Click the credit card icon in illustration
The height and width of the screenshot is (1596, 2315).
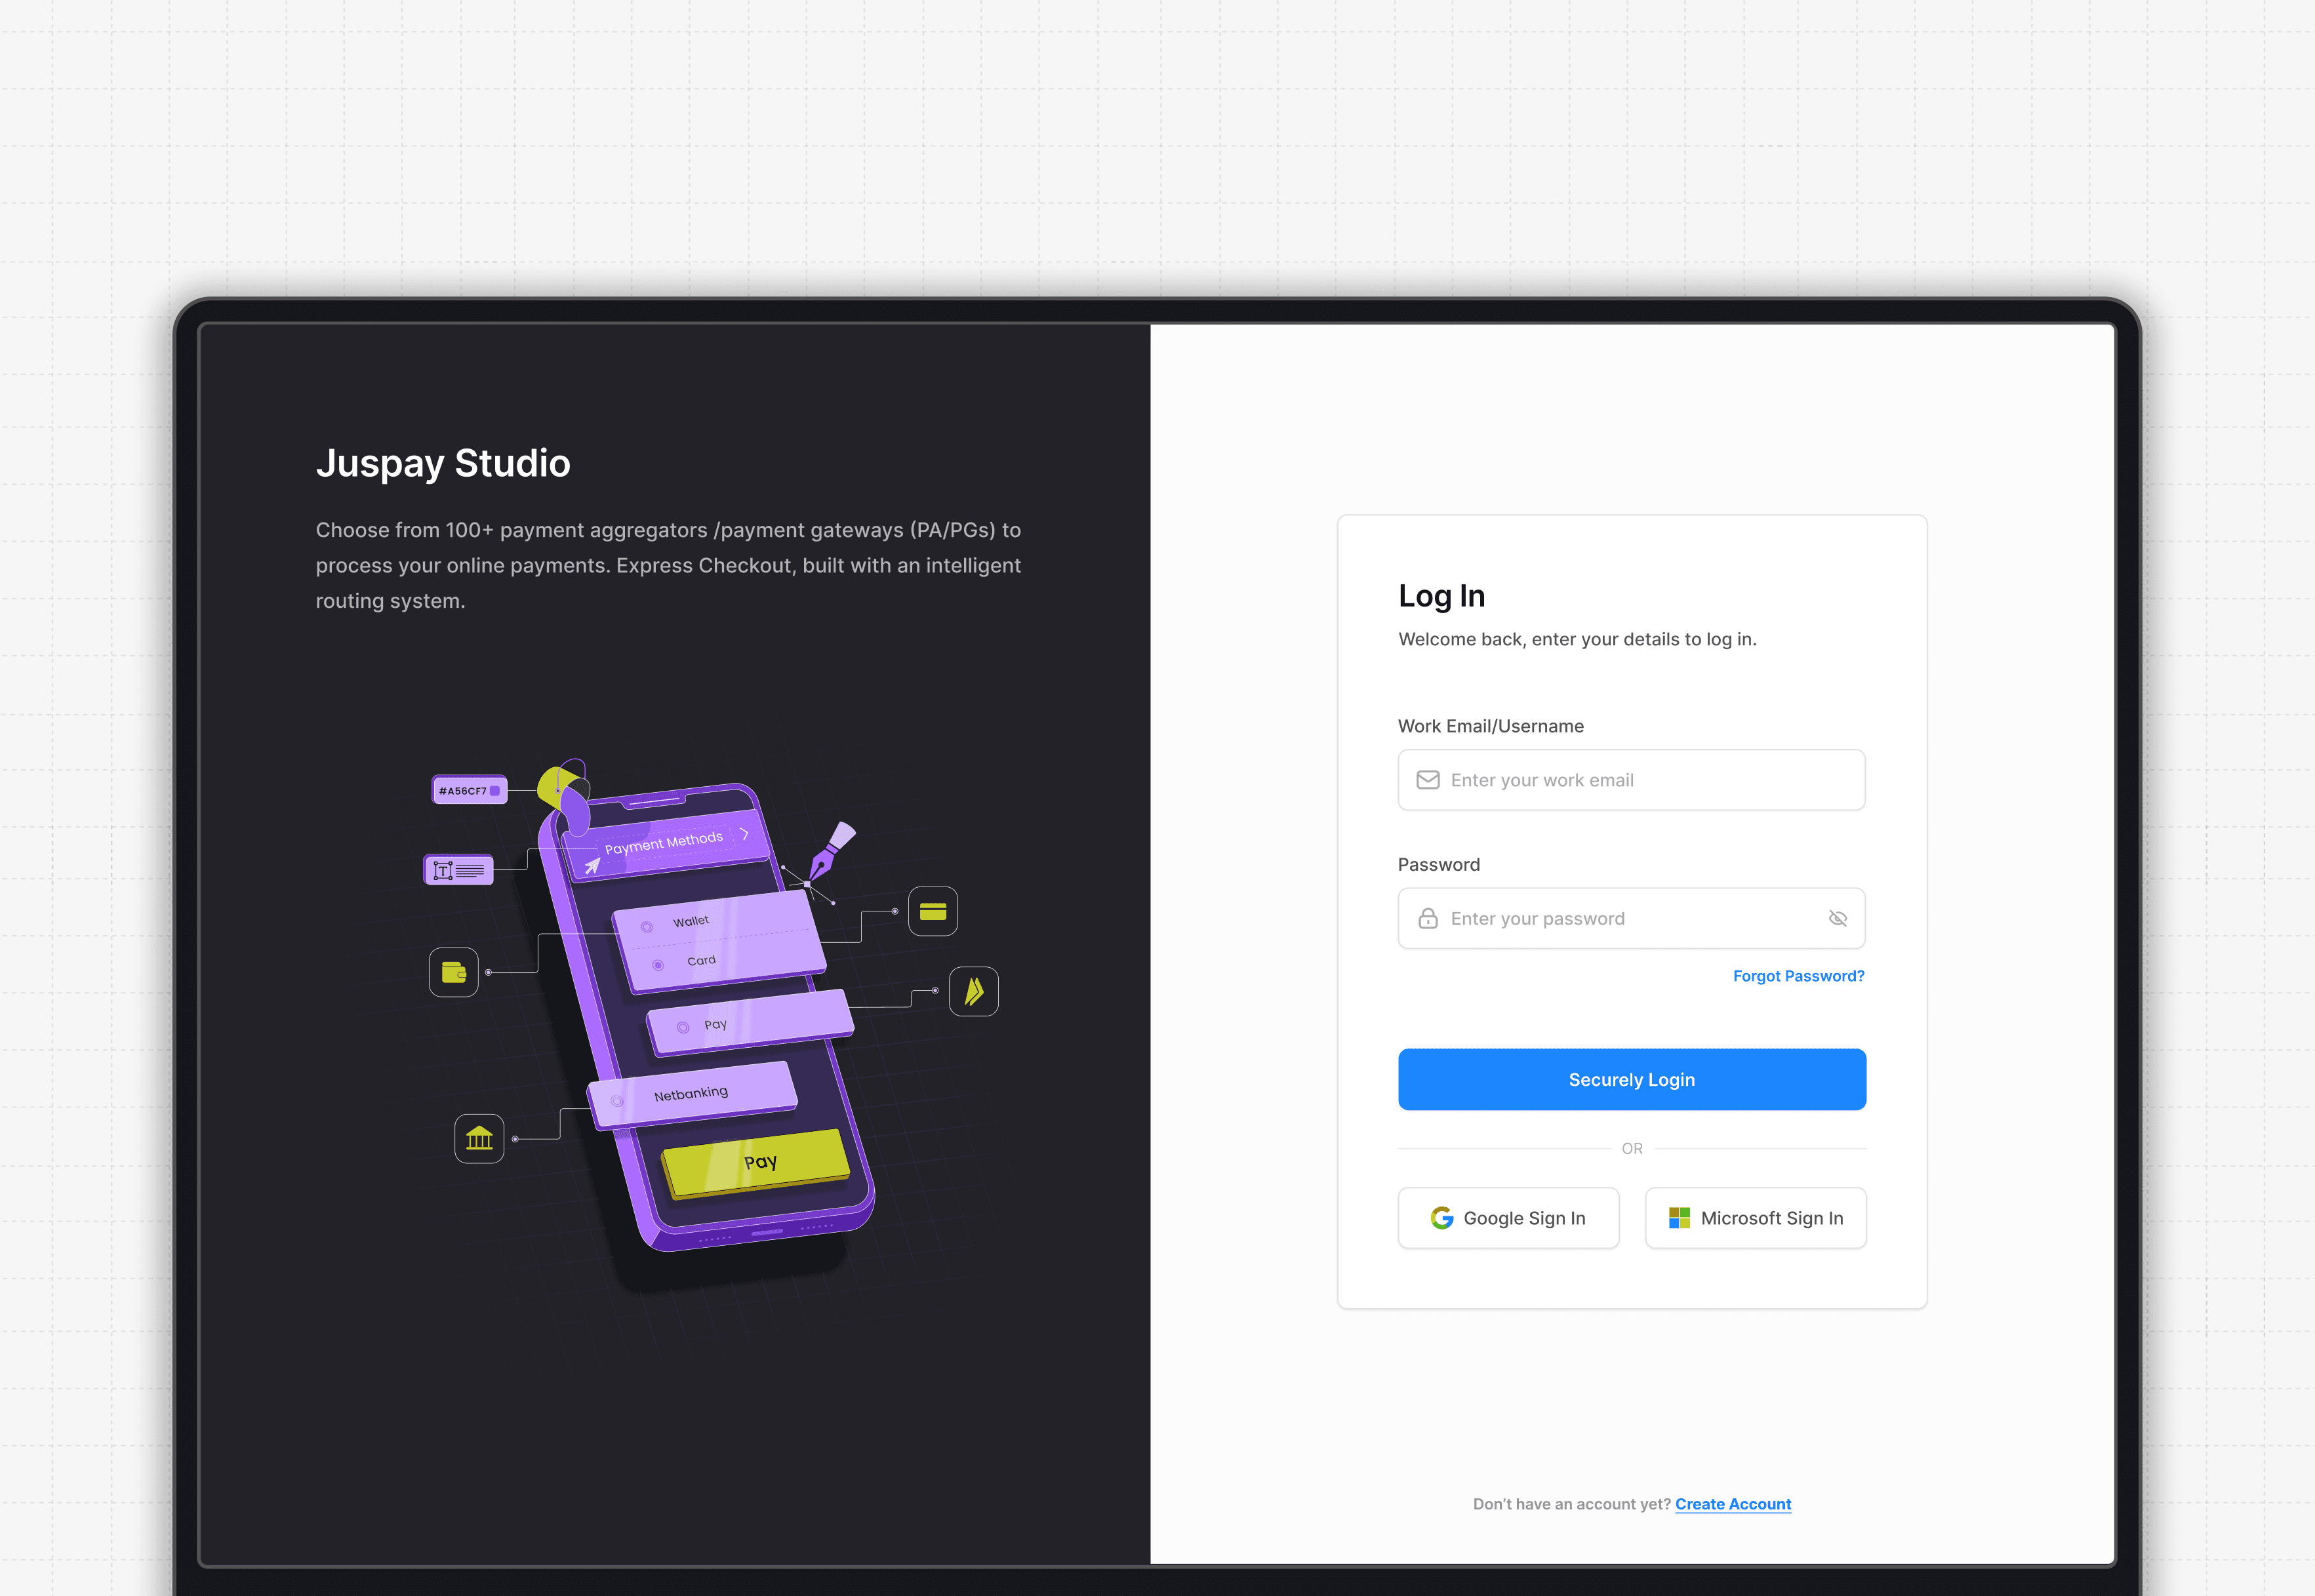[x=932, y=911]
